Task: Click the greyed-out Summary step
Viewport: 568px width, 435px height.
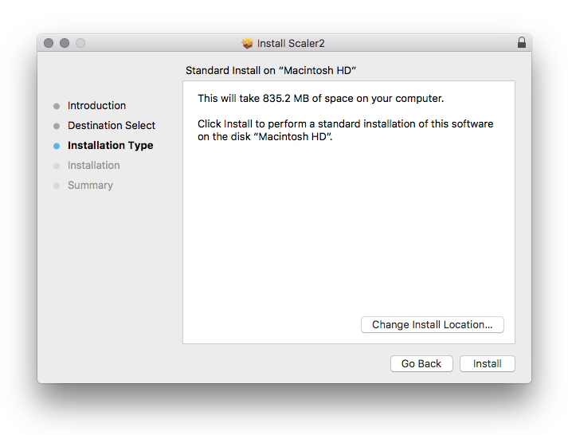Action: (x=90, y=186)
